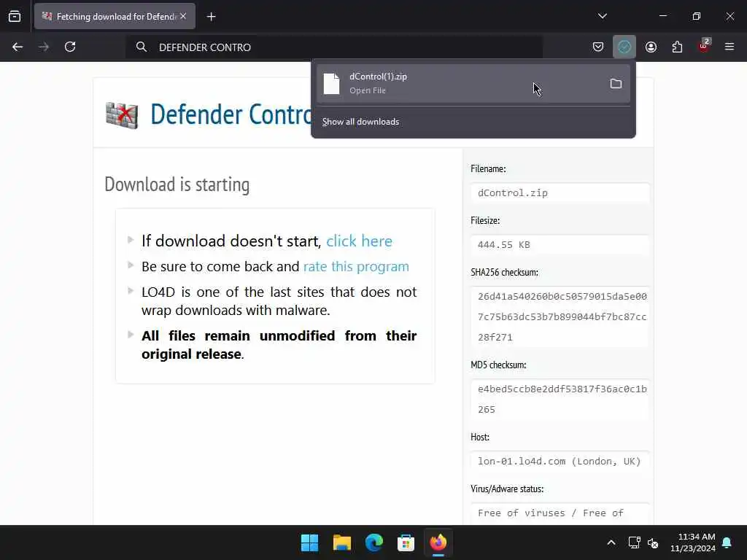Click the Defender Control page title
The width and height of the screenshot is (747, 560).
(x=231, y=114)
